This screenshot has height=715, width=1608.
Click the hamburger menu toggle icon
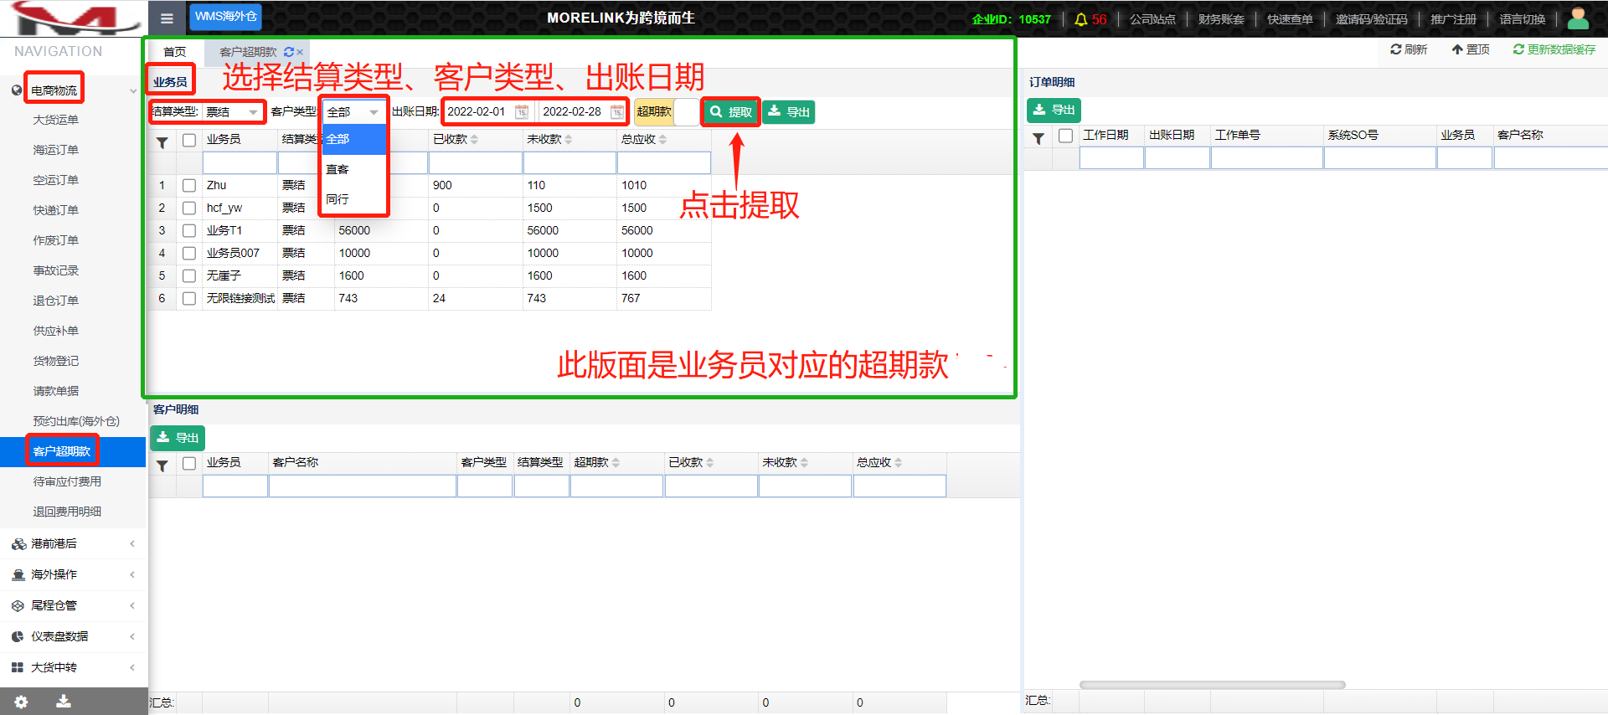click(167, 18)
